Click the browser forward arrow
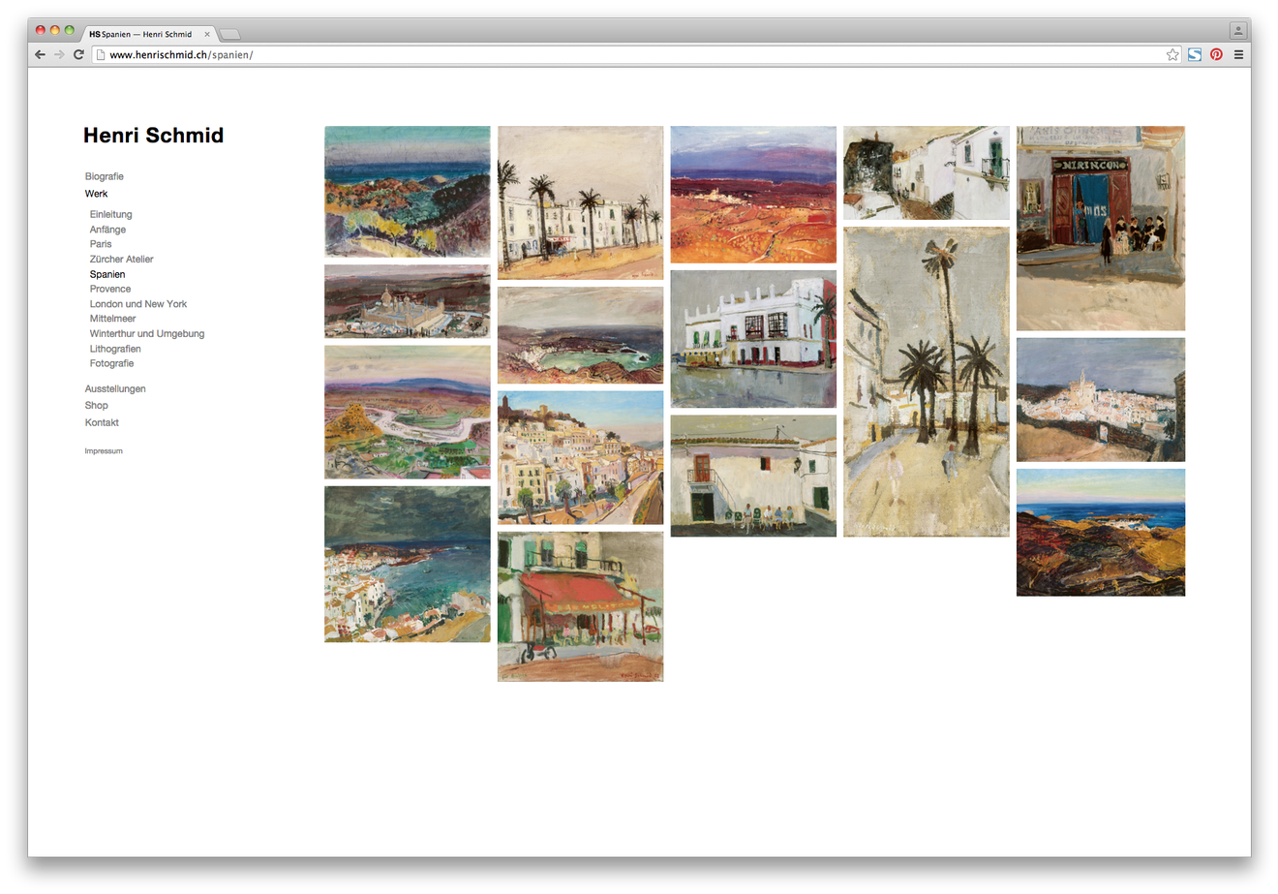1278x894 pixels. tap(59, 55)
